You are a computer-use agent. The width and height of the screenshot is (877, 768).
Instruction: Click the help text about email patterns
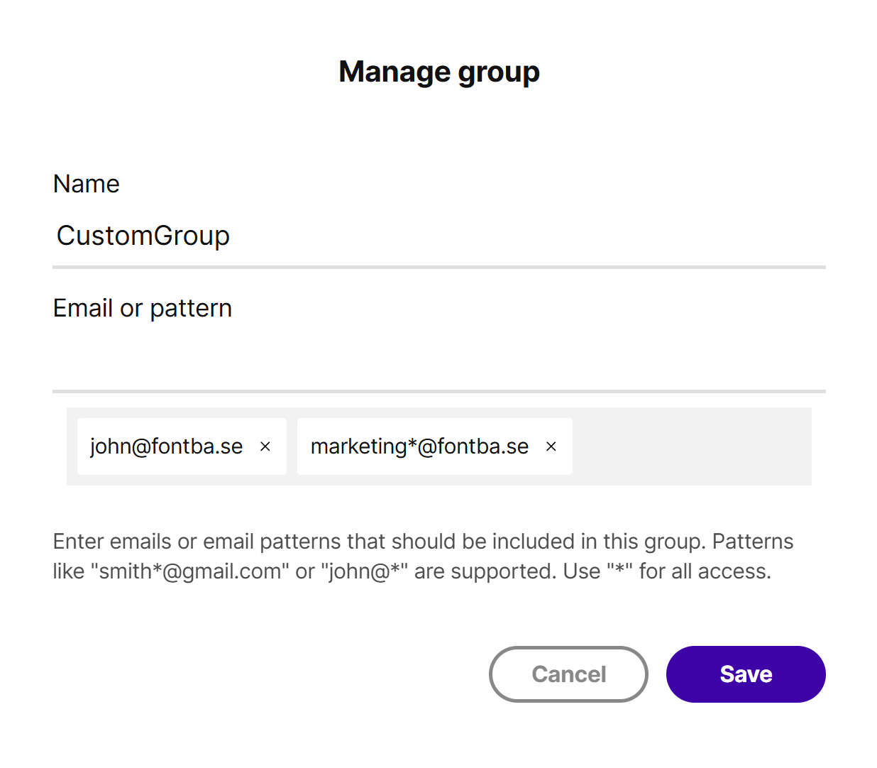[424, 556]
